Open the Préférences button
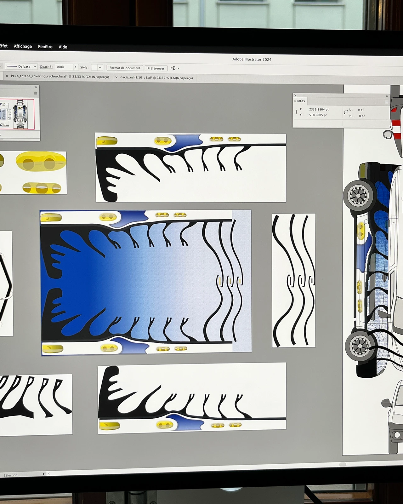This screenshot has width=403, height=504. tap(156, 68)
